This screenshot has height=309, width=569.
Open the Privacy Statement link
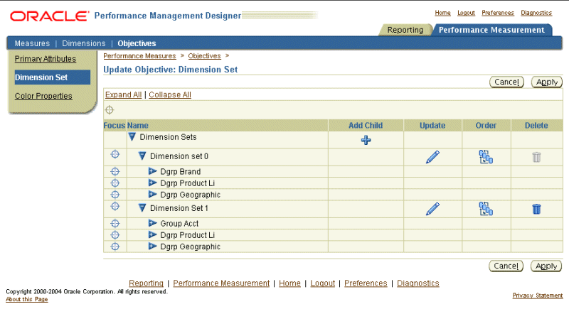538,296
